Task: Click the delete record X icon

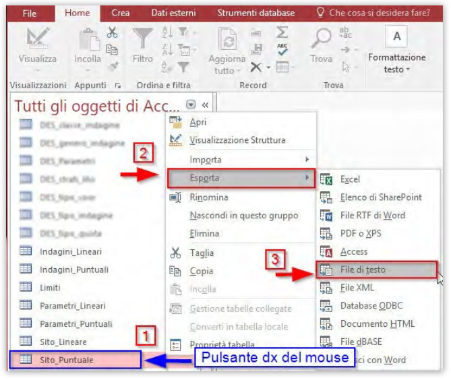Action: (x=255, y=67)
